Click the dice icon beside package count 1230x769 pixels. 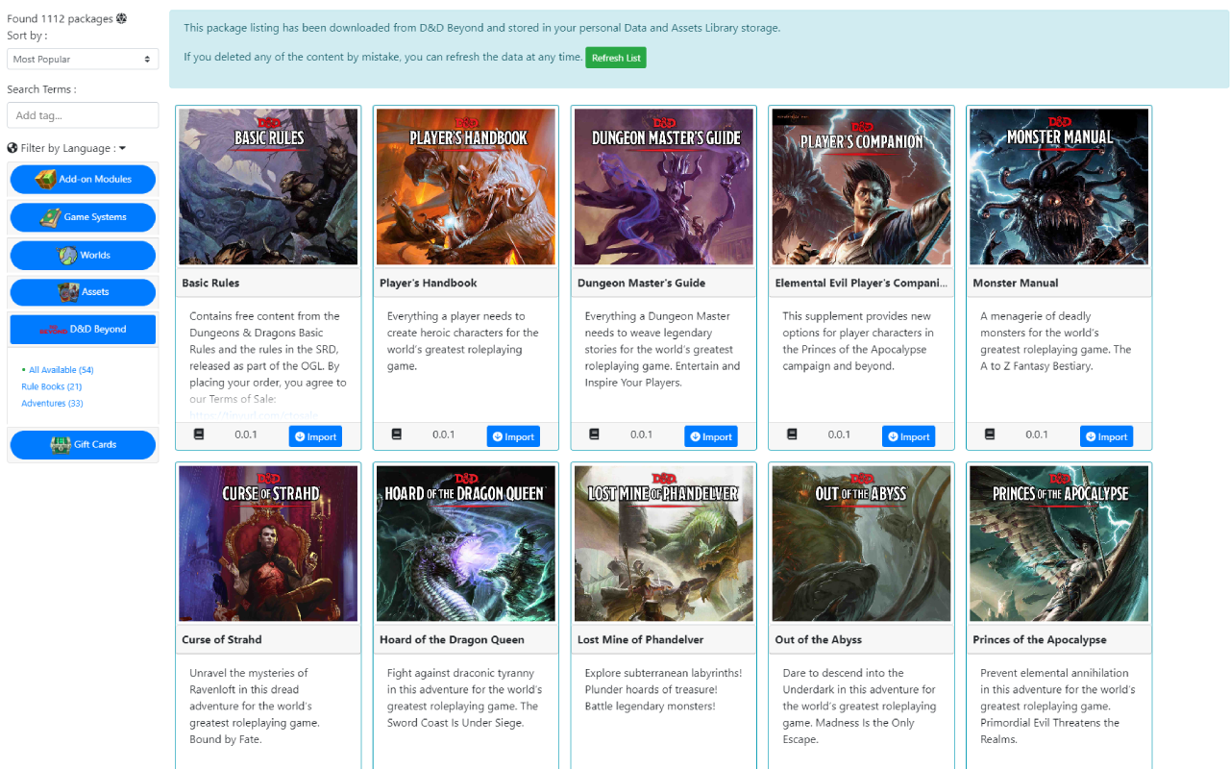121,18
